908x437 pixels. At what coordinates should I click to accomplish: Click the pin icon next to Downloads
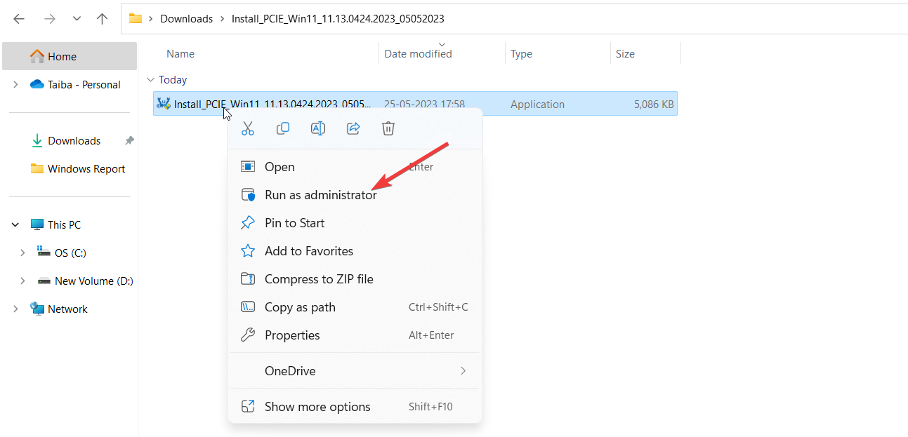(x=129, y=140)
